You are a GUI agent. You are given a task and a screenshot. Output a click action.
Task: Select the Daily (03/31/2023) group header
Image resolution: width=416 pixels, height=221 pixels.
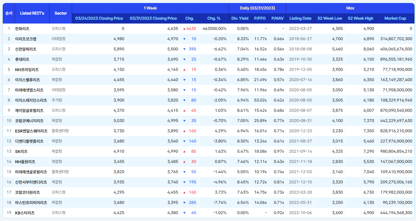[257, 8]
